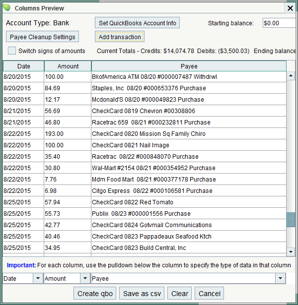Select the Publix 08/23 payee cell

[x=189, y=214]
